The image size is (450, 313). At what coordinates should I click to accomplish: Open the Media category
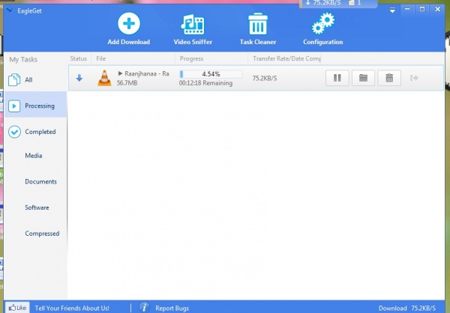click(34, 156)
